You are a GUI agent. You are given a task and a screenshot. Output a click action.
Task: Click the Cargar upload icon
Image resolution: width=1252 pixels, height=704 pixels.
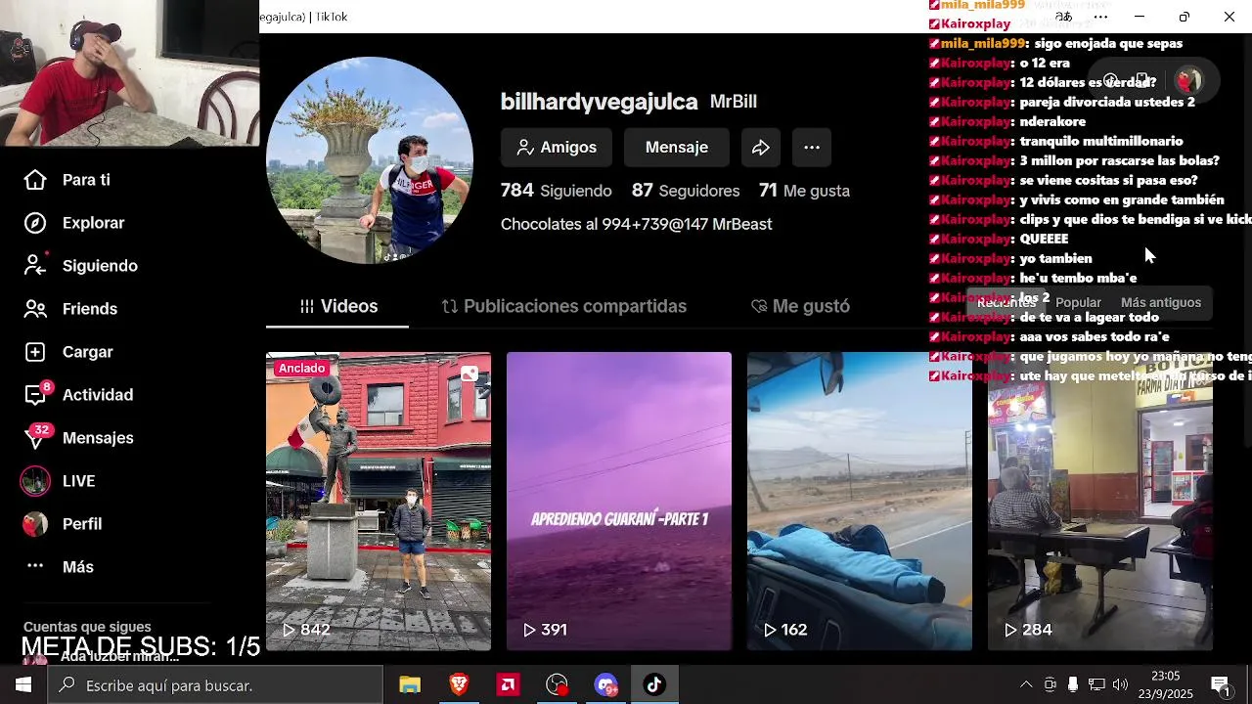(x=35, y=352)
